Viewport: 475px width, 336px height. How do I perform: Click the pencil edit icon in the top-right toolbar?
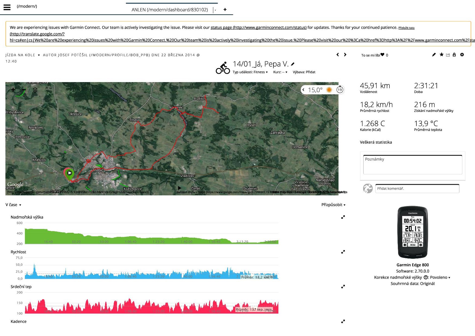pyautogui.click(x=434, y=55)
